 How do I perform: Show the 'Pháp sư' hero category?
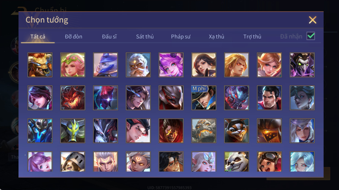181,37
